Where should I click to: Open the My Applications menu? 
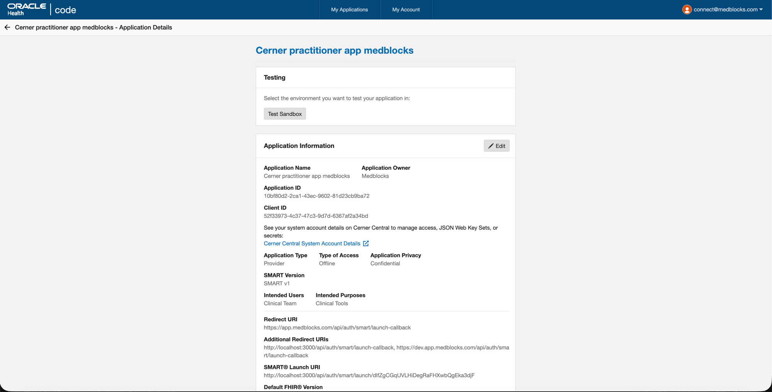click(x=349, y=10)
